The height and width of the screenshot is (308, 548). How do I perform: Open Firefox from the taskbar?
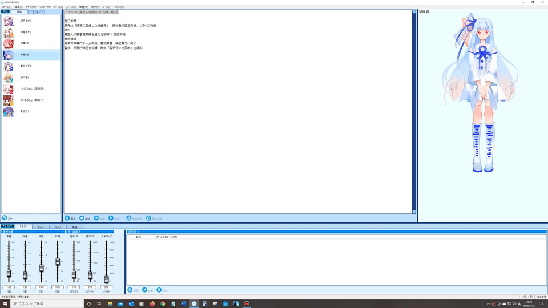[x=152, y=303]
